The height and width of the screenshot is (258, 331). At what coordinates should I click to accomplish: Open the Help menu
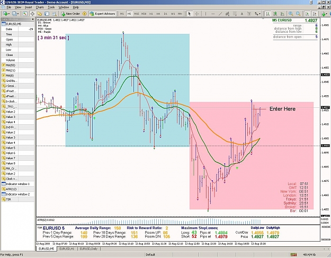76,7
